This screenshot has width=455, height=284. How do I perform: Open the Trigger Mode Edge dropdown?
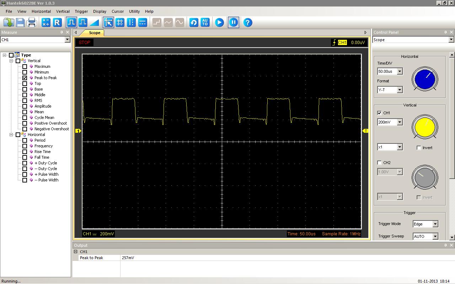tap(435, 224)
